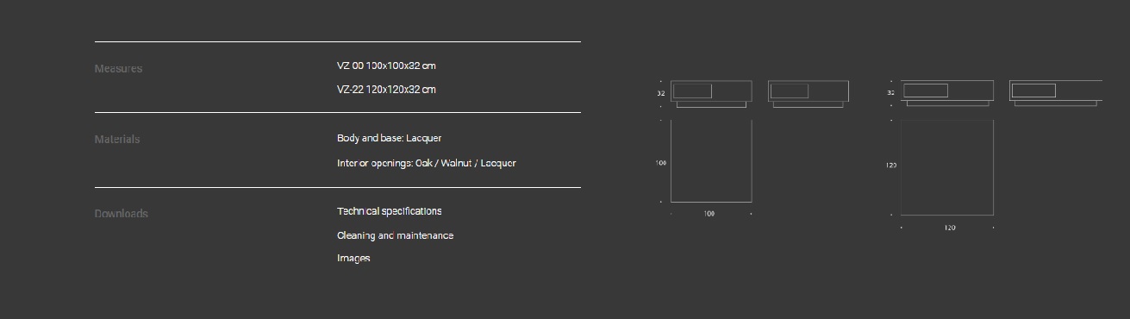This screenshot has width=1130, height=319.
Task: Click the Interior openings materials line
Action: click(426, 163)
